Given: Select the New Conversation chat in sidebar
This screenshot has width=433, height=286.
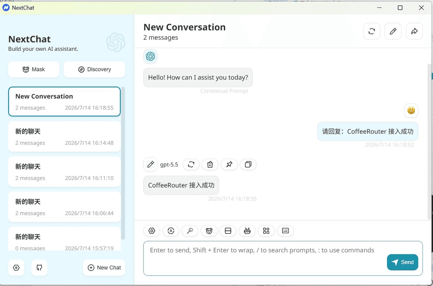Looking at the screenshot, I should (64, 102).
